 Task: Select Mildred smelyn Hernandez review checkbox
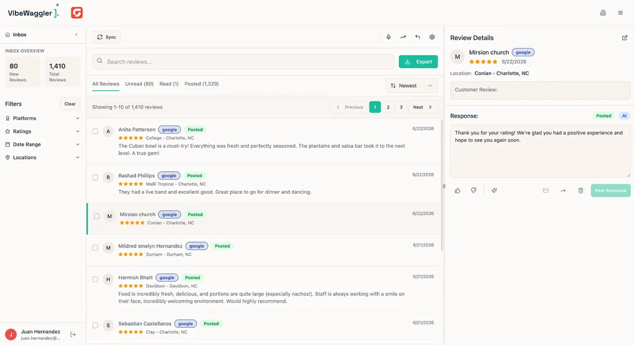(95, 248)
